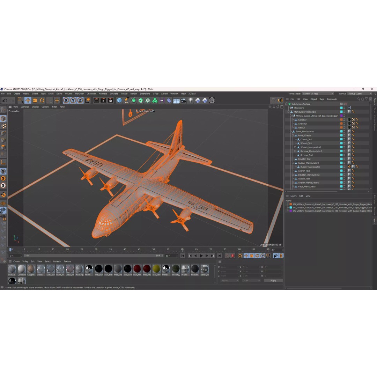Click the Coordinate System cube icon

point(88,100)
